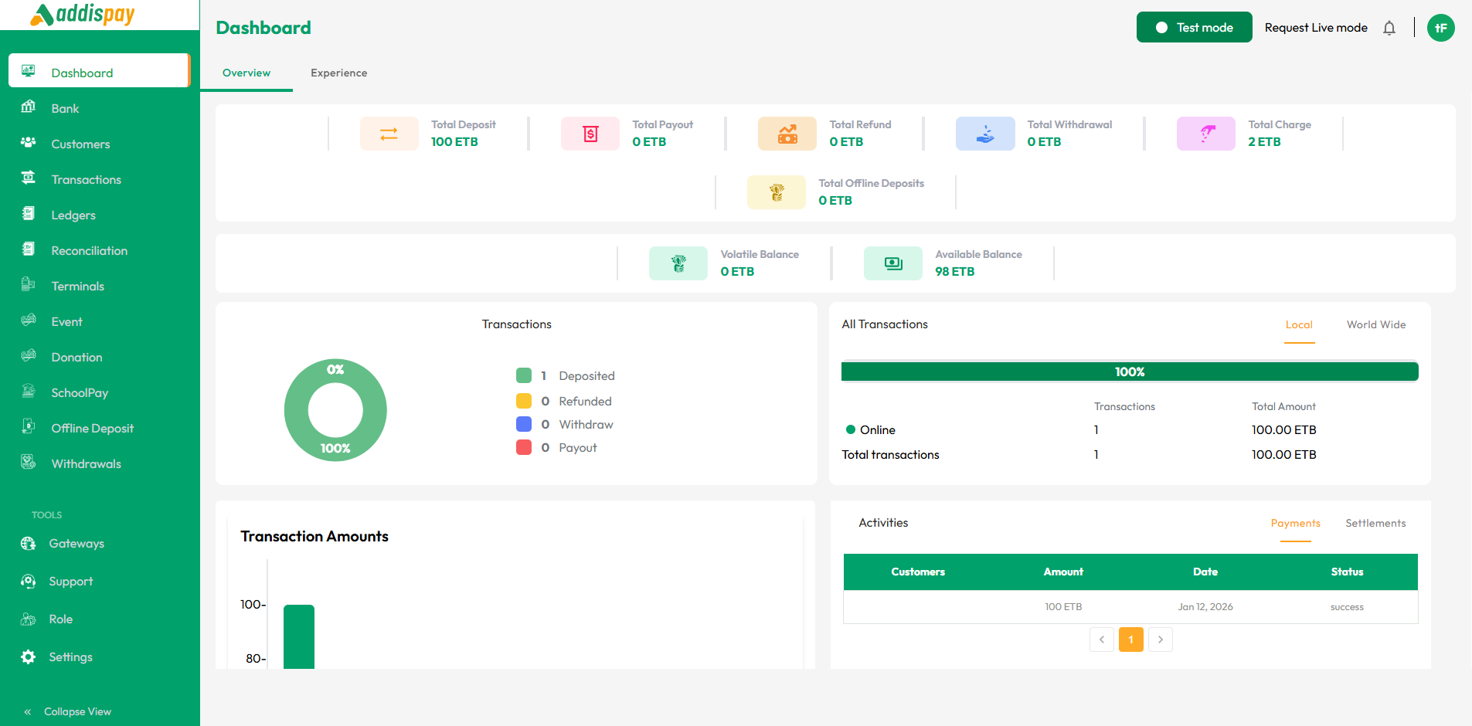The height and width of the screenshot is (726, 1472).
Task: Click the Donation sidebar icon
Action: pos(29,356)
